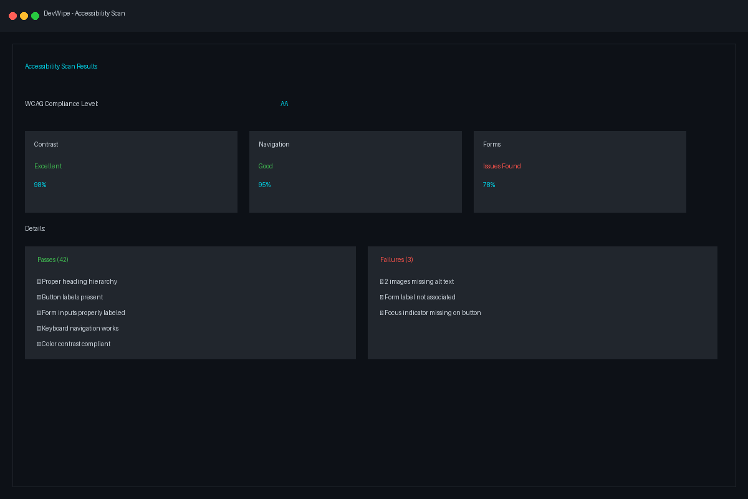Toggle the yellow traffic light window control

(24, 16)
